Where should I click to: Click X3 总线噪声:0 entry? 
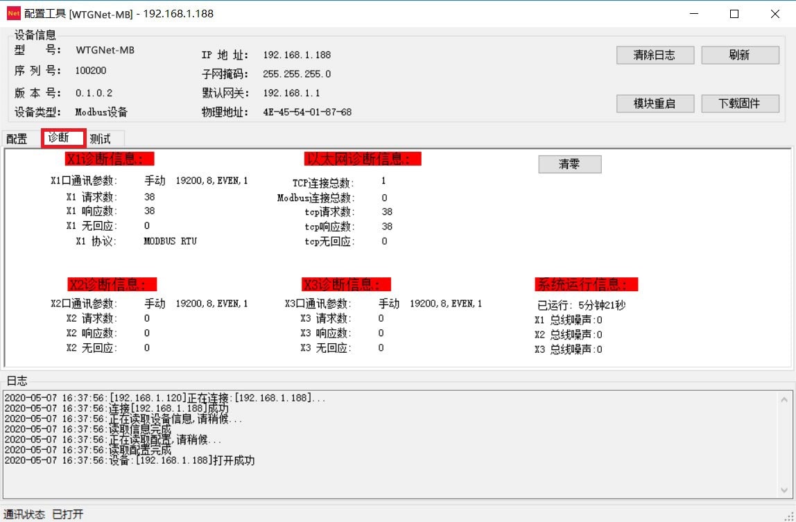point(569,350)
